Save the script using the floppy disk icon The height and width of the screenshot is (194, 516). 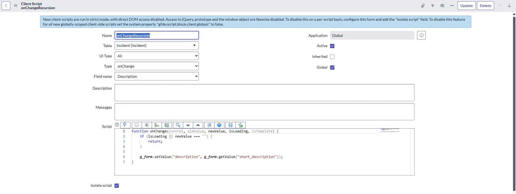click(230, 125)
